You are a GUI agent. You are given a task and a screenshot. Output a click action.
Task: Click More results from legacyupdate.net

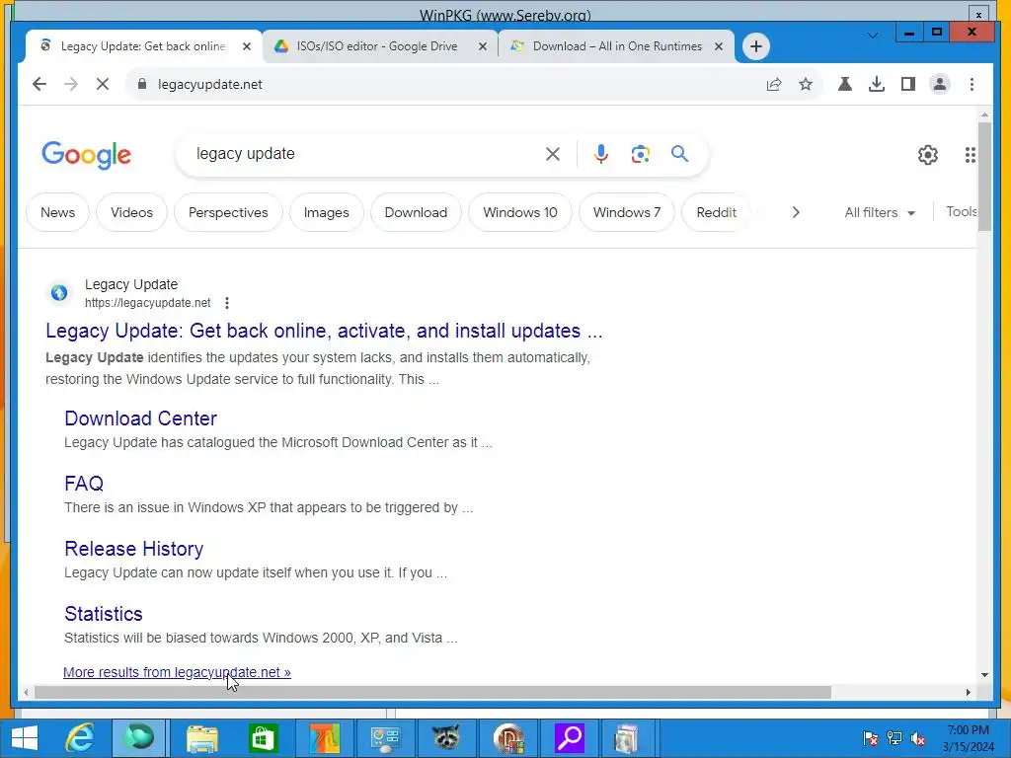pyautogui.click(x=177, y=672)
